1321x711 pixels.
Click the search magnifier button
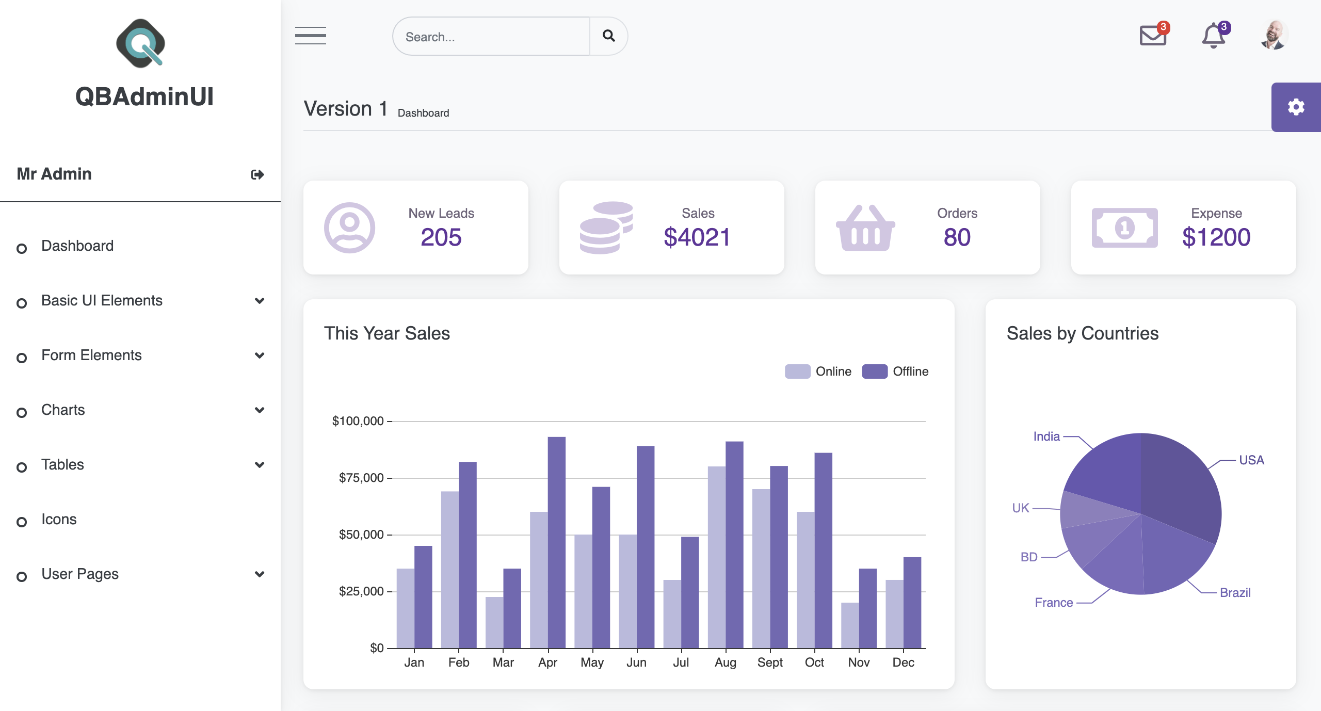coord(609,36)
